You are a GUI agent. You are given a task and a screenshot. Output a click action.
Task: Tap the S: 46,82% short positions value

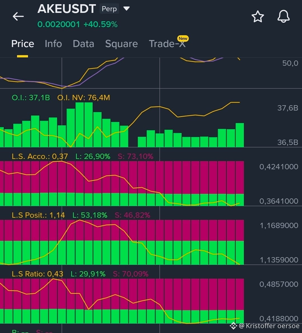pyautogui.click(x=133, y=215)
